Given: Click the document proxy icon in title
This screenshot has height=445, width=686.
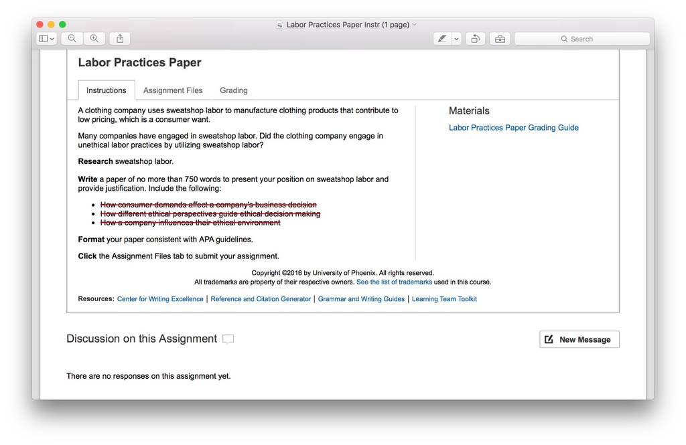Looking at the screenshot, I should click(279, 25).
